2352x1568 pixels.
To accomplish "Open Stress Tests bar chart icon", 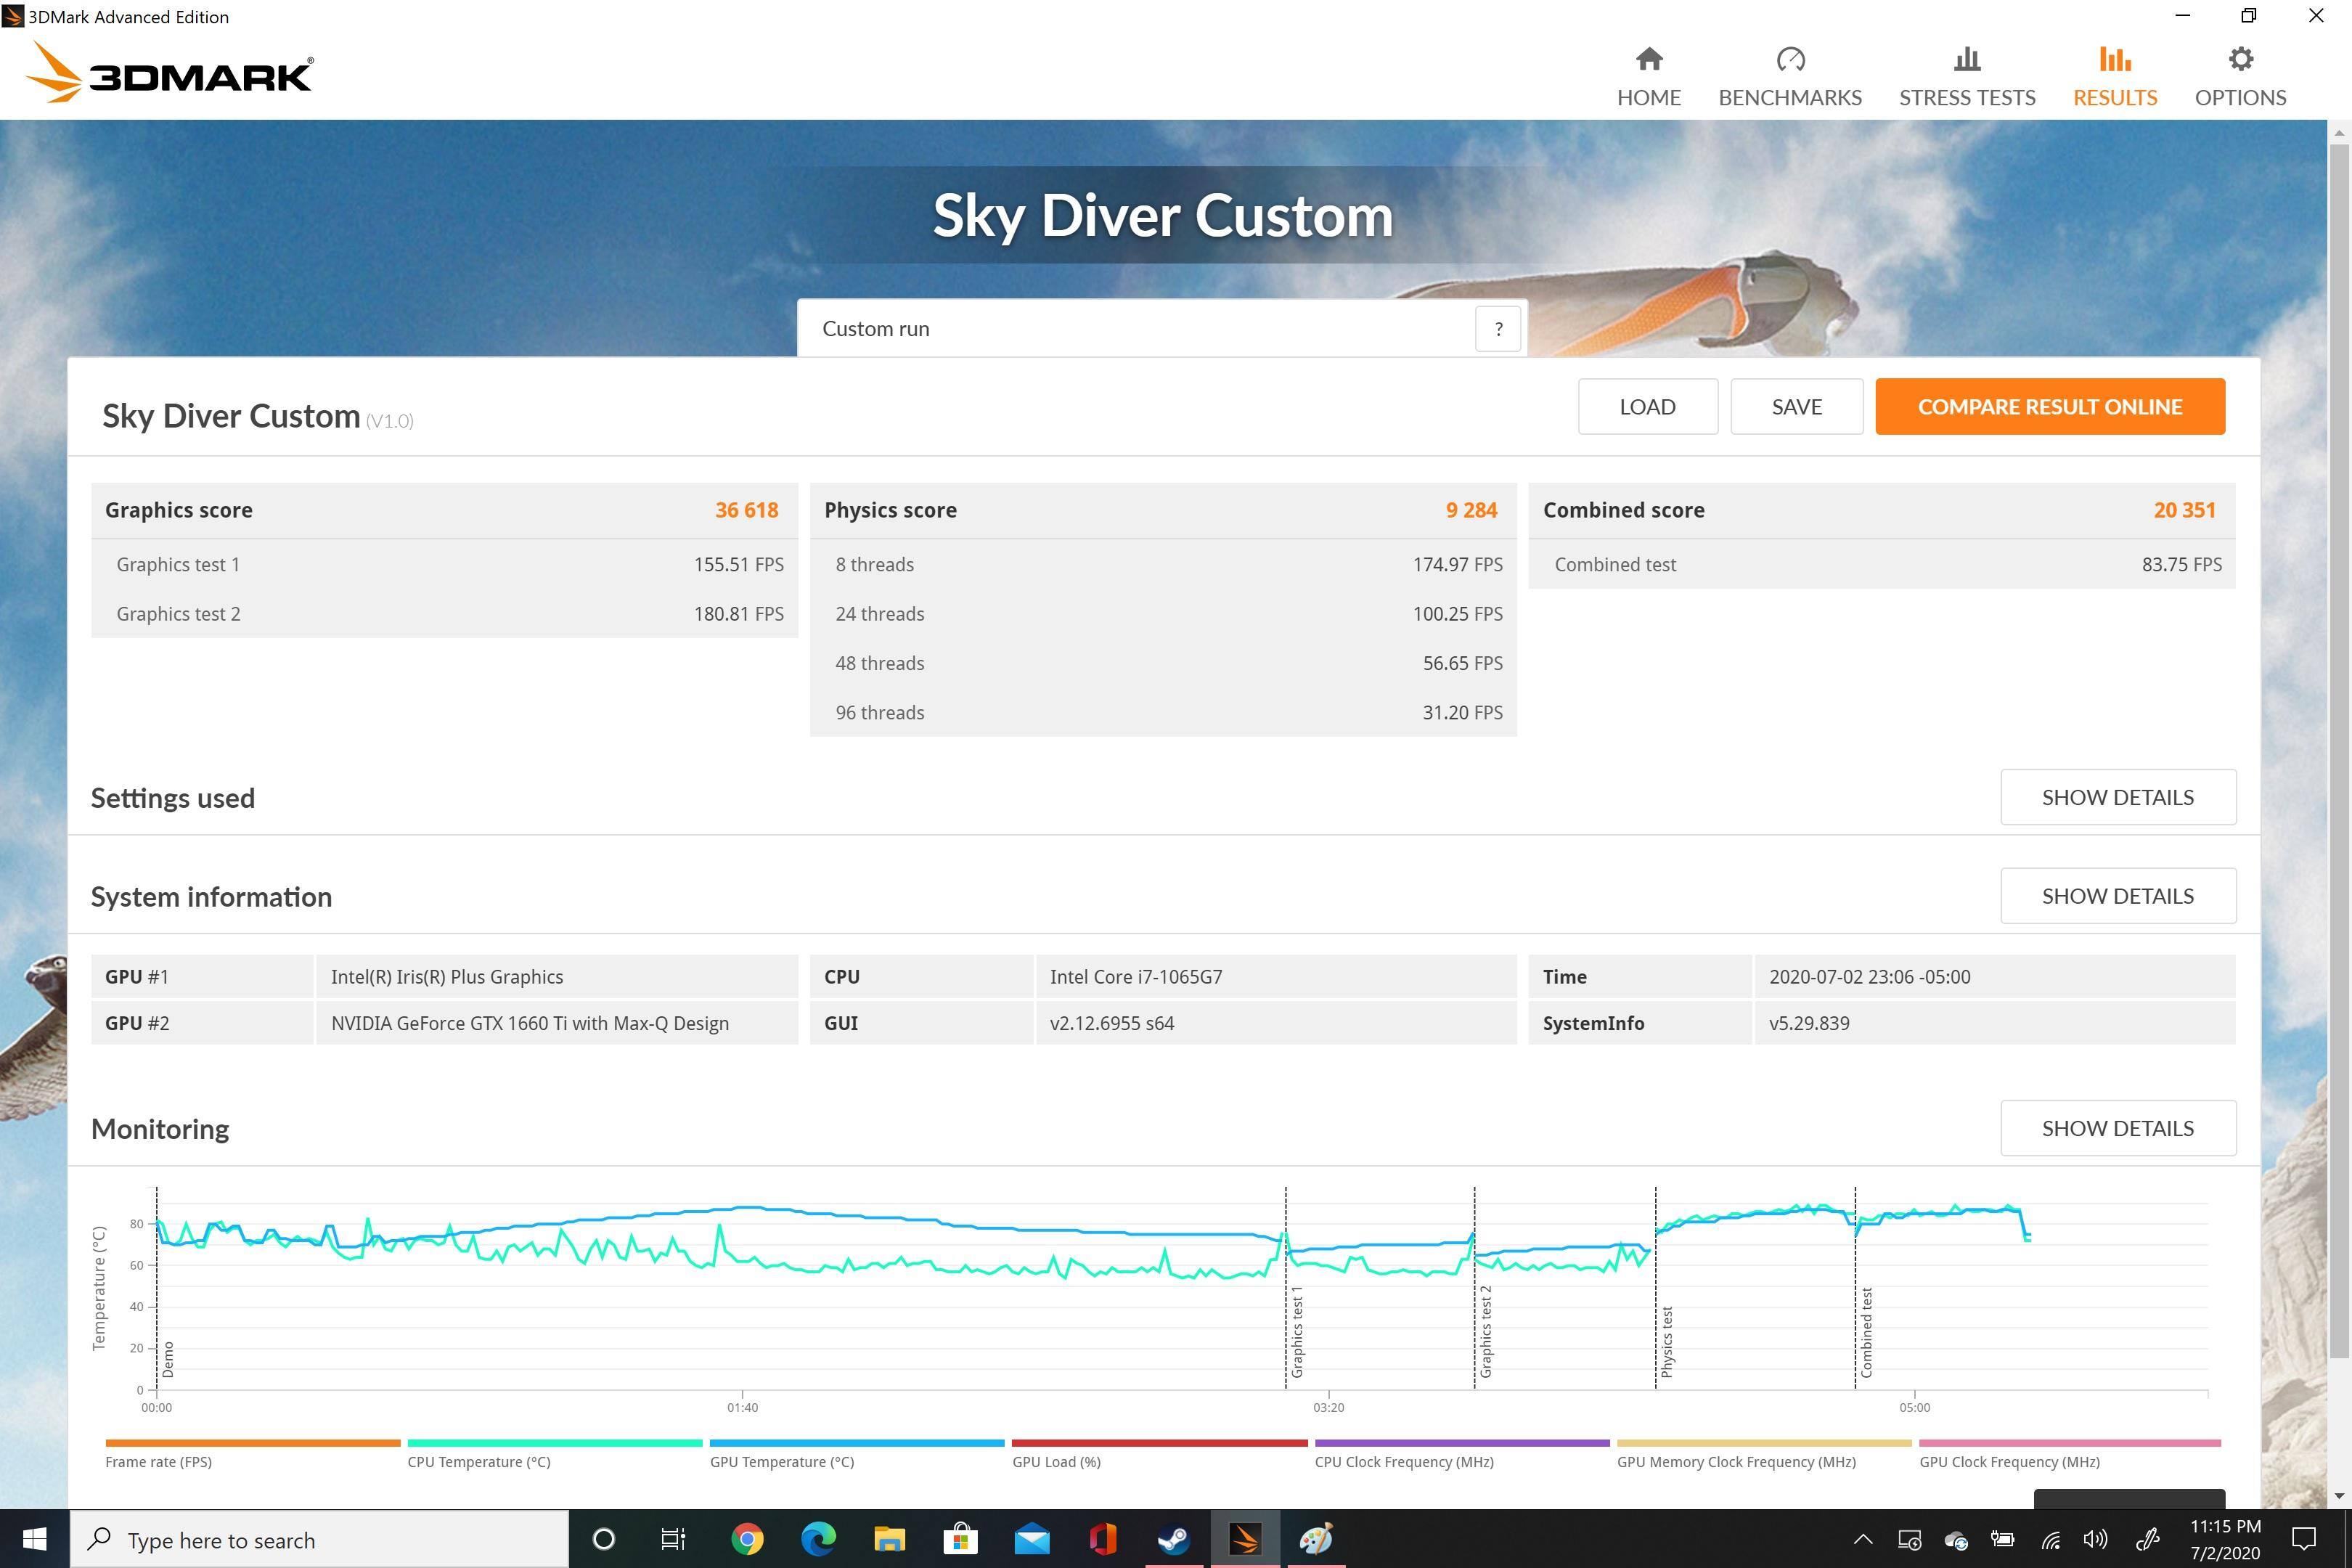I will (x=1966, y=60).
